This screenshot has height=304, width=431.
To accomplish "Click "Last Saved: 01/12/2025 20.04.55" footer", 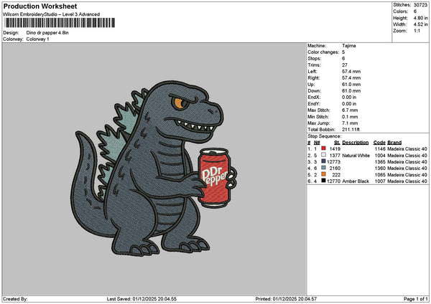I will 142,299.
